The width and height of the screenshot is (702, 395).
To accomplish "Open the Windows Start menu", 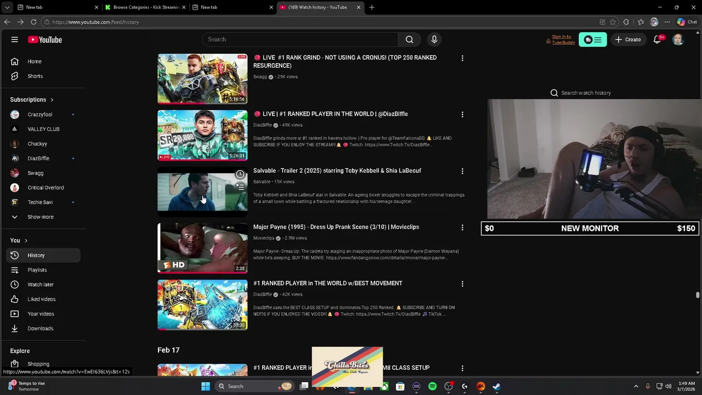I will [206, 386].
